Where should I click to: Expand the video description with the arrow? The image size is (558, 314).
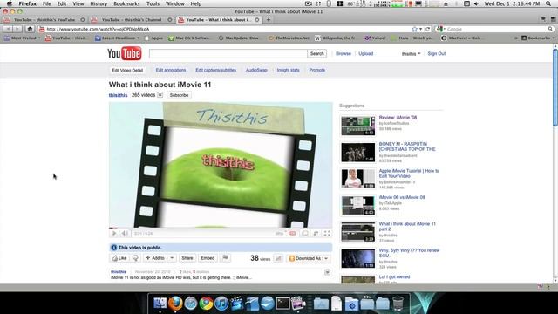328,272
